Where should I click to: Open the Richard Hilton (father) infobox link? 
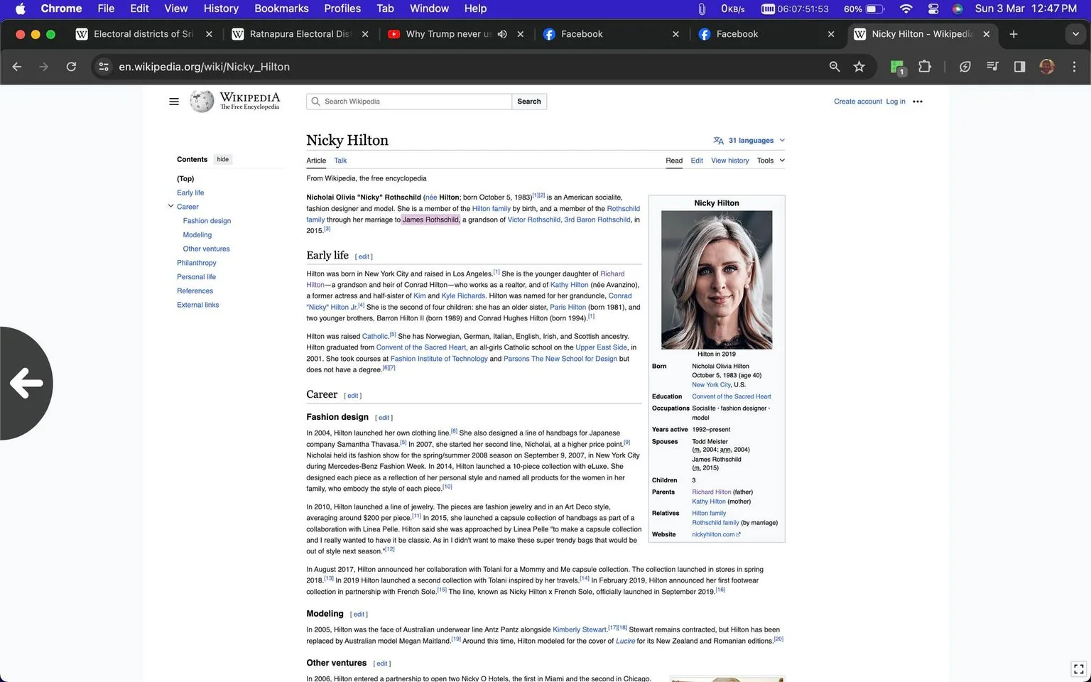pos(712,492)
